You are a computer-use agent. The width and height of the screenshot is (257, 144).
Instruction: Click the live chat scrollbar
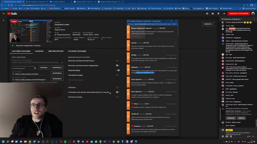point(256,123)
